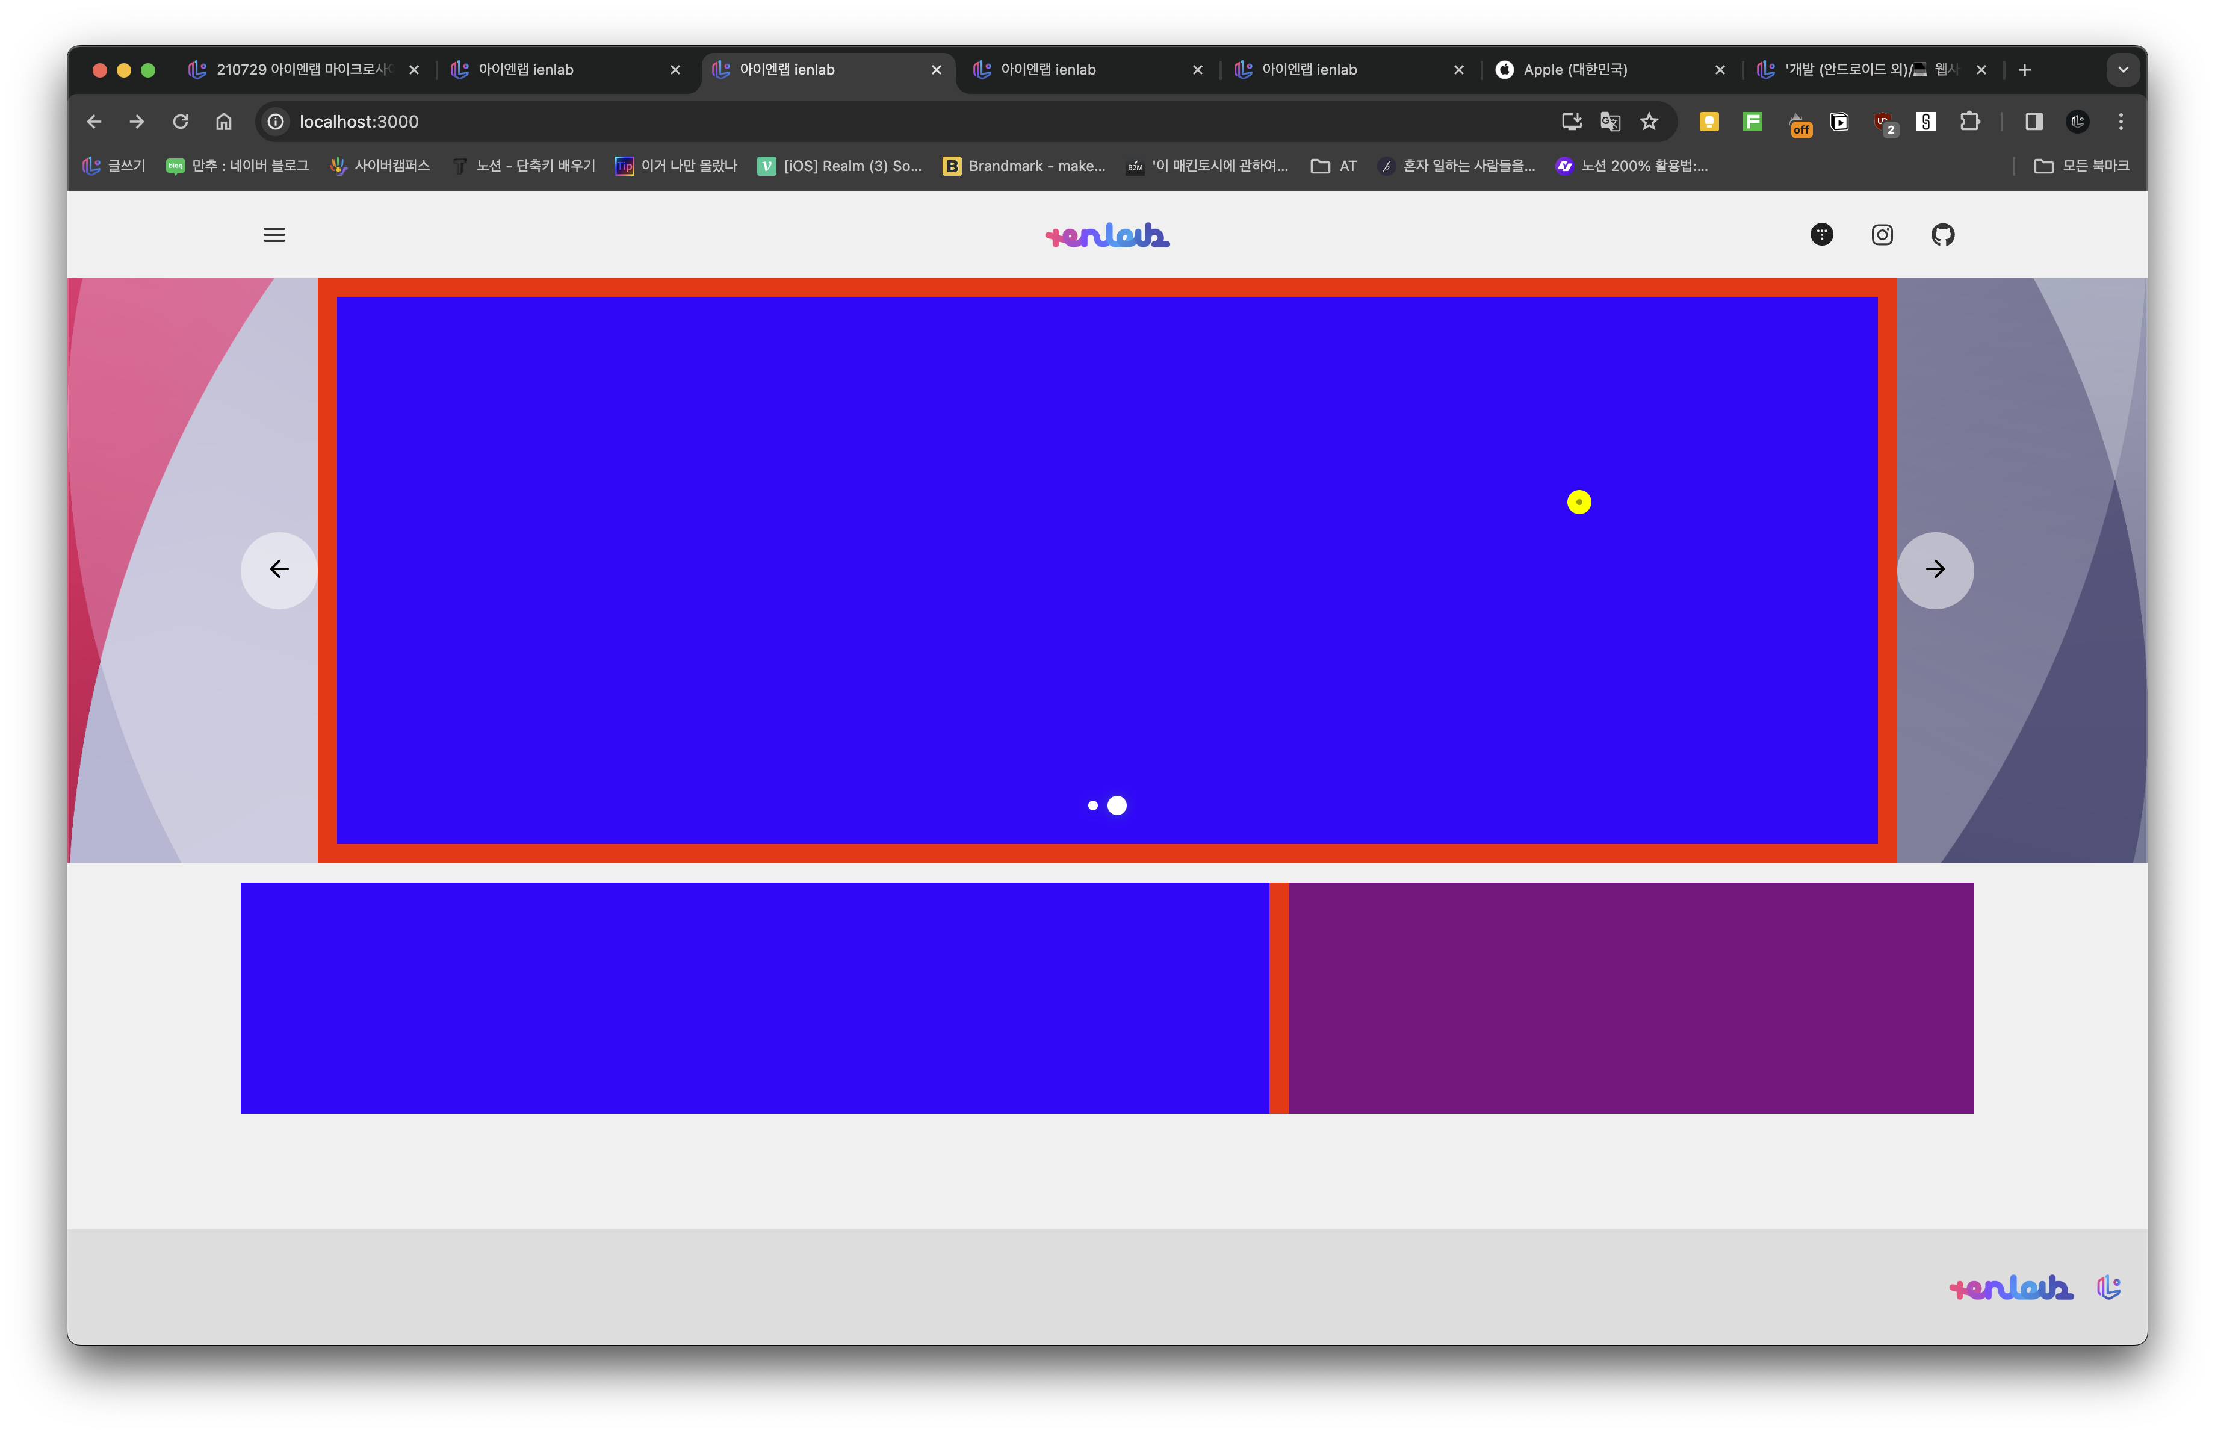Expand the tab search dropdown arrow

pyautogui.click(x=2123, y=70)
